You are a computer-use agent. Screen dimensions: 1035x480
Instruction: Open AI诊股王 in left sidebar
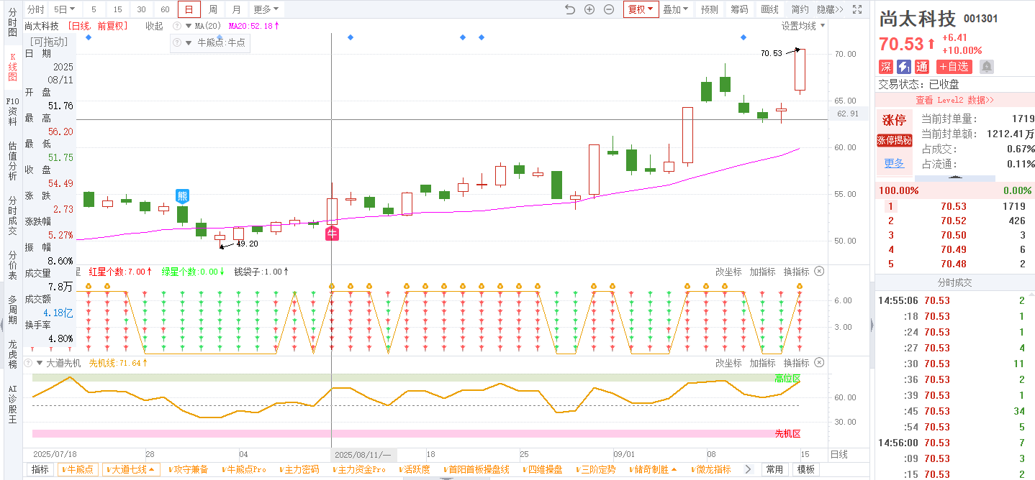(x=12, y=405)
